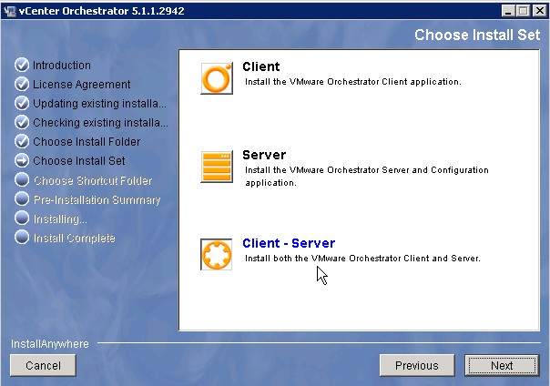Click the Choose Shortcut Folder step bullet
Screen dimensions: 550x386
tap(22, 180)
